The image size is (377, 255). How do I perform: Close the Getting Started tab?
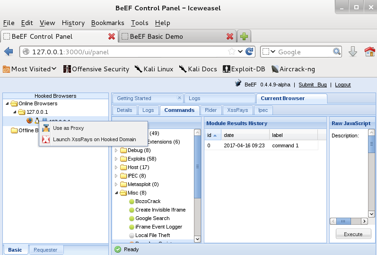[179, 97]
